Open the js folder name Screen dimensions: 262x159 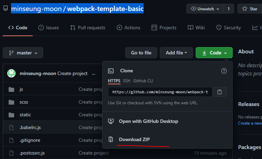click(x=21, y=89)
